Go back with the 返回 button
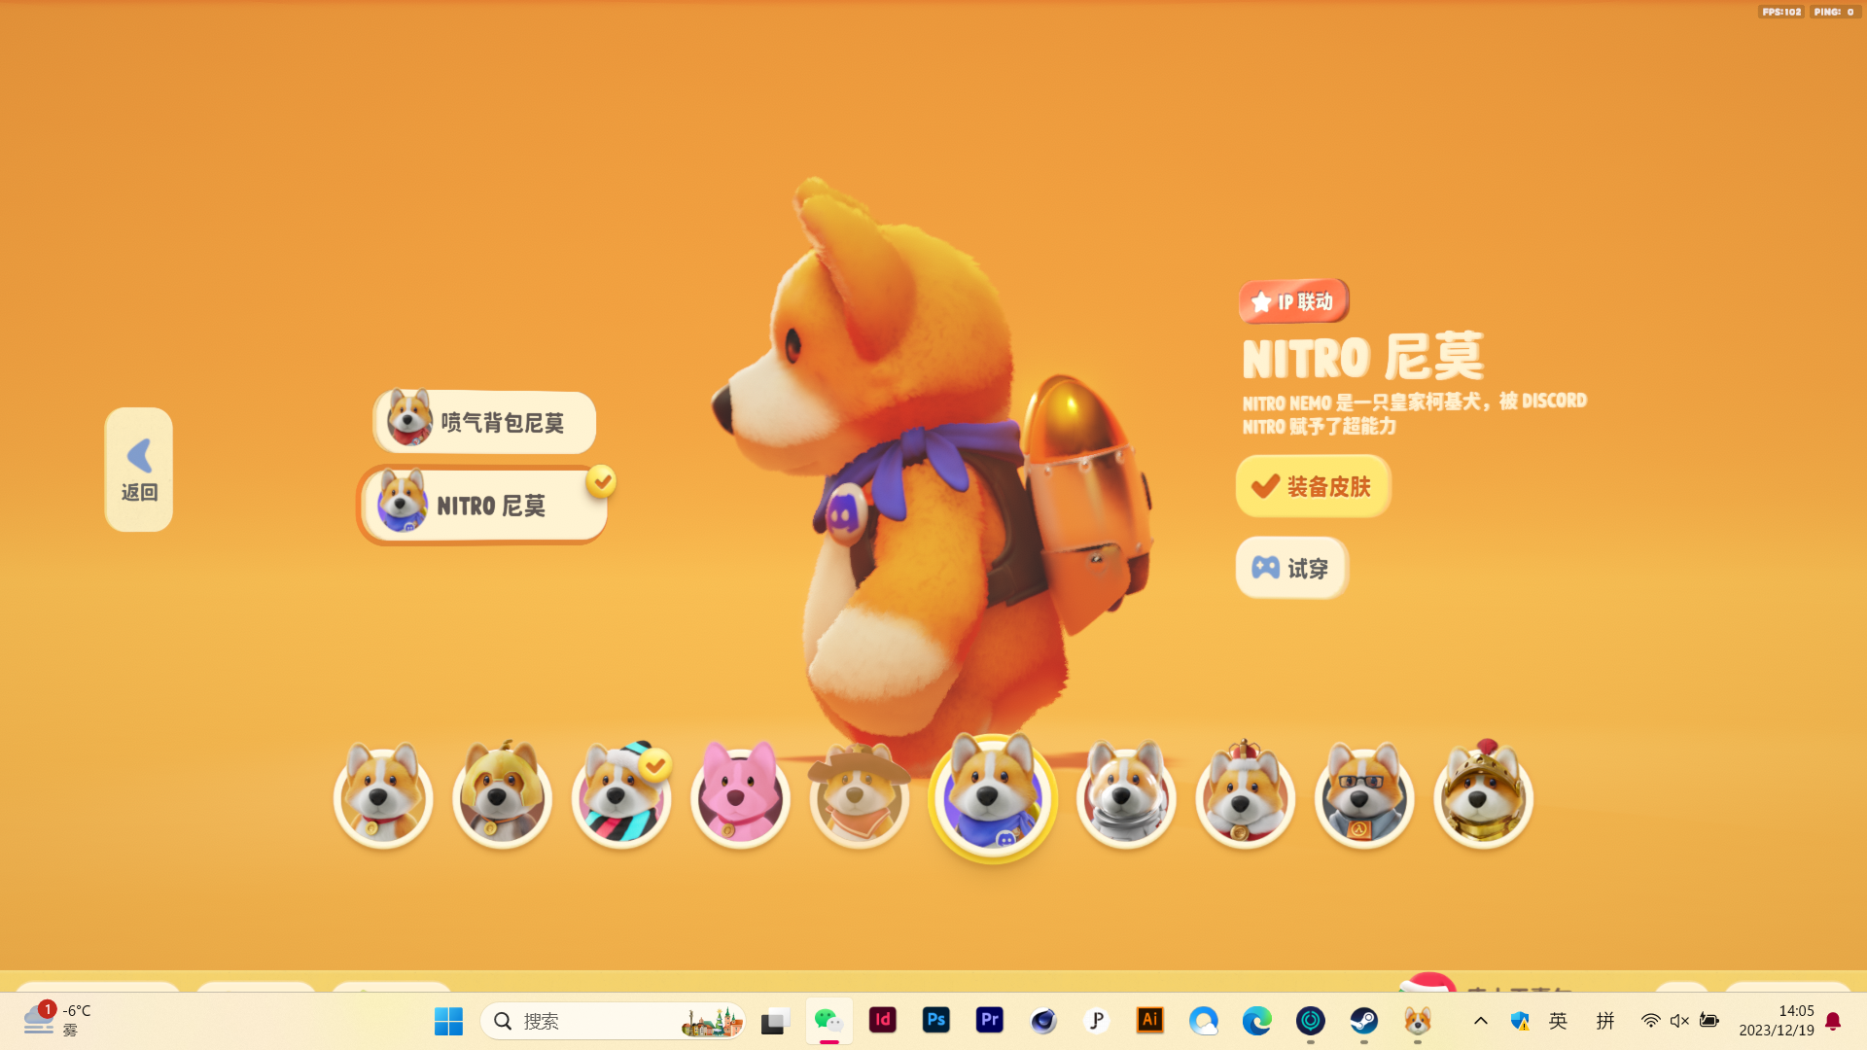1867x1050 pixels. pos(139,470)
